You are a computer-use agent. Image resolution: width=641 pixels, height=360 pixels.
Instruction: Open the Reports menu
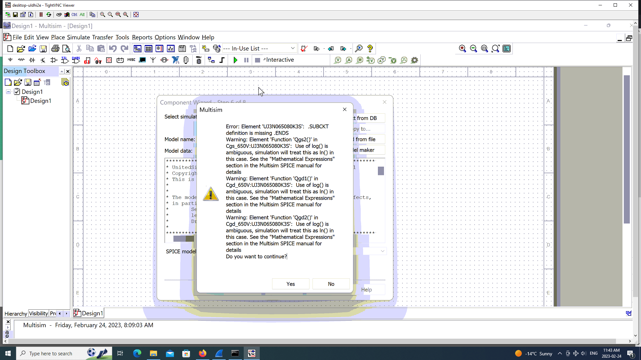[x=142, y=37]
